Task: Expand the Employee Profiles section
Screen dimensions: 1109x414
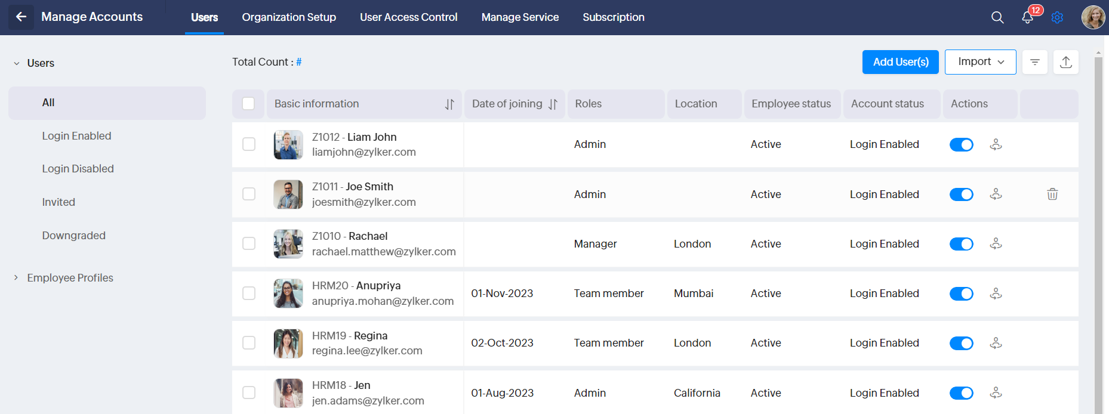Action: pyautogui.click(x=16, y=278)
